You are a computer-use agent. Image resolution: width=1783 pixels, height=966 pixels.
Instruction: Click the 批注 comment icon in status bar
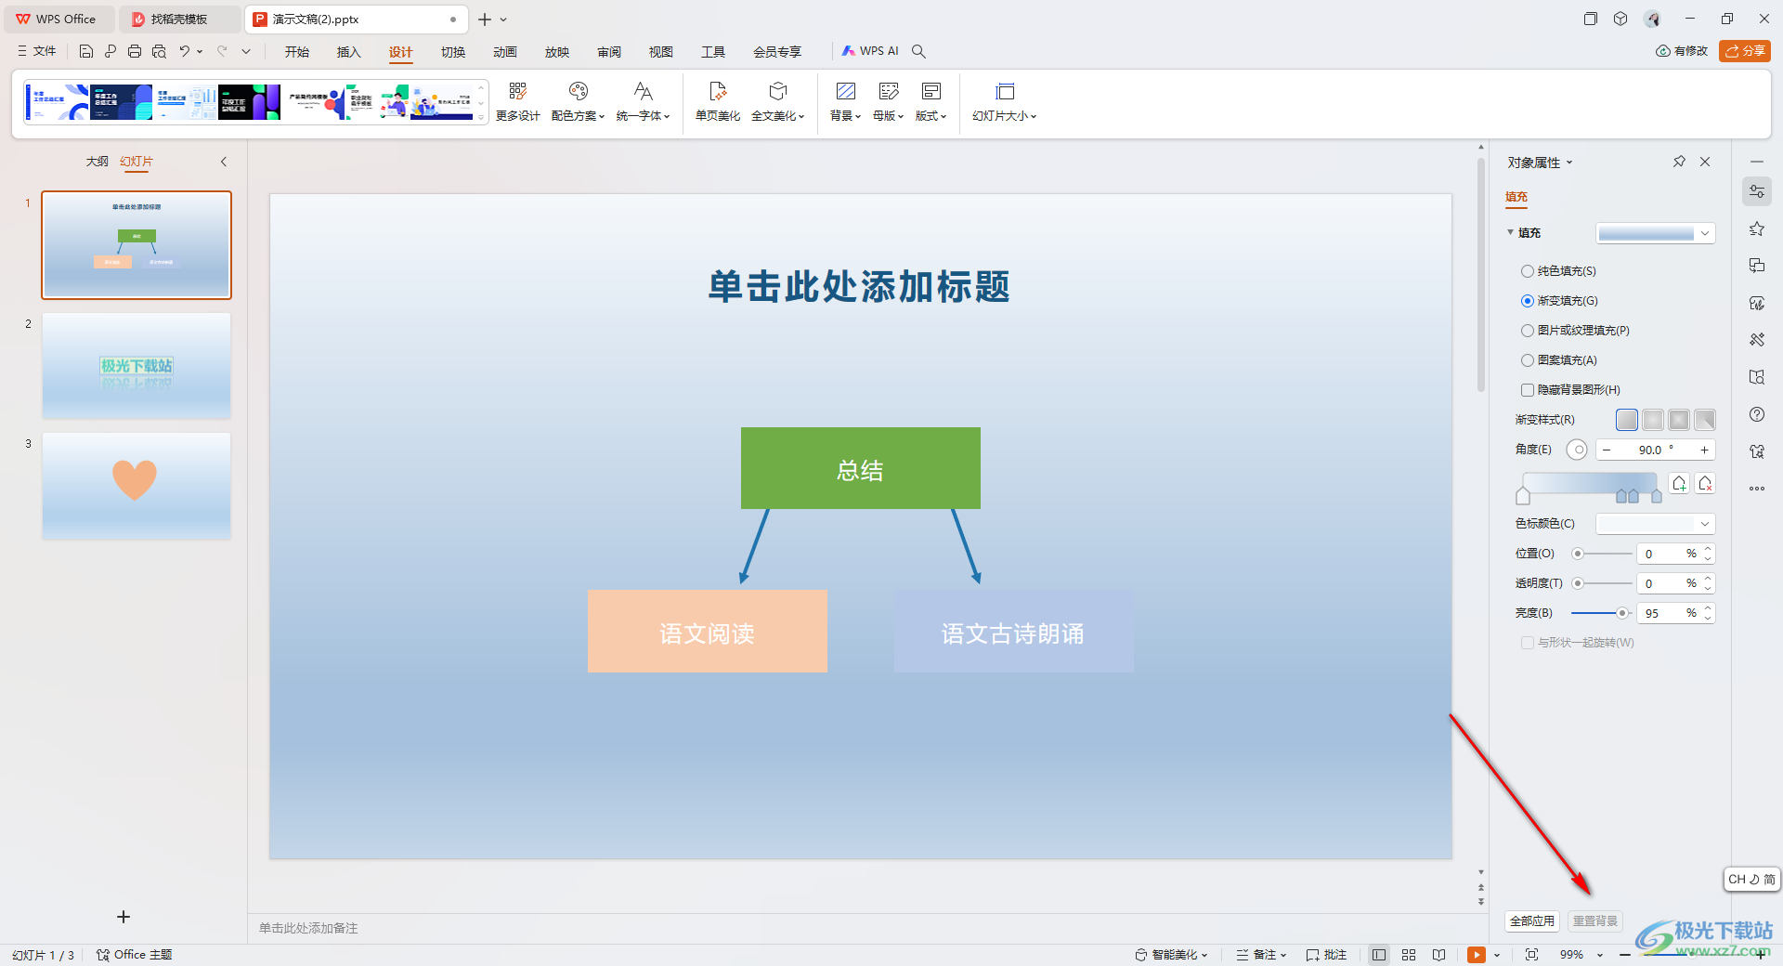1326,955
